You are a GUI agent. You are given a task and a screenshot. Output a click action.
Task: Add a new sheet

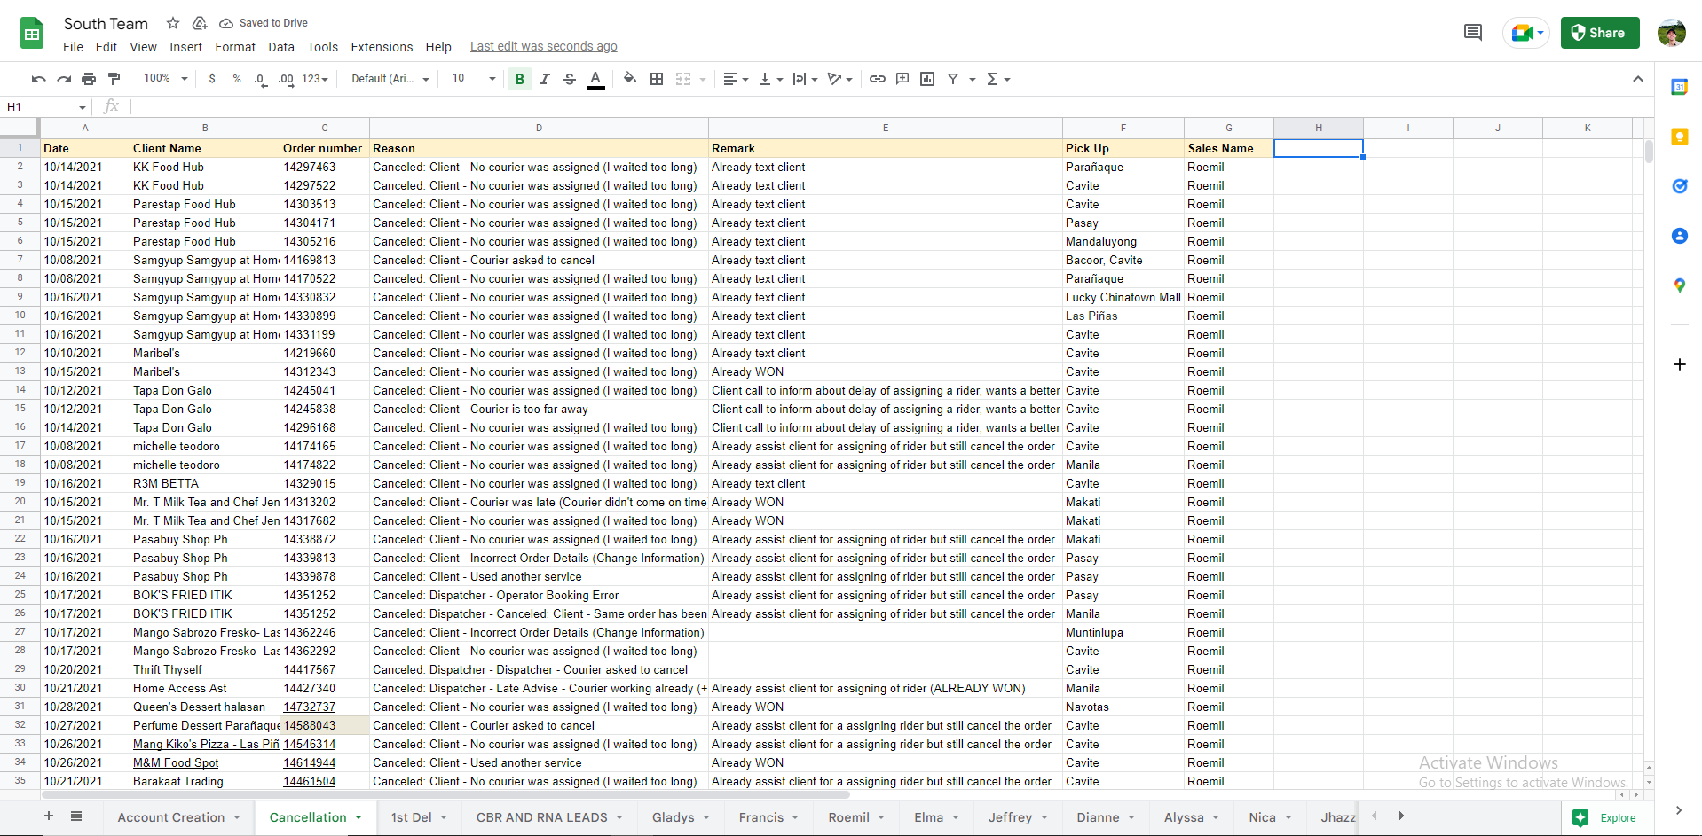tap(49, 816)
